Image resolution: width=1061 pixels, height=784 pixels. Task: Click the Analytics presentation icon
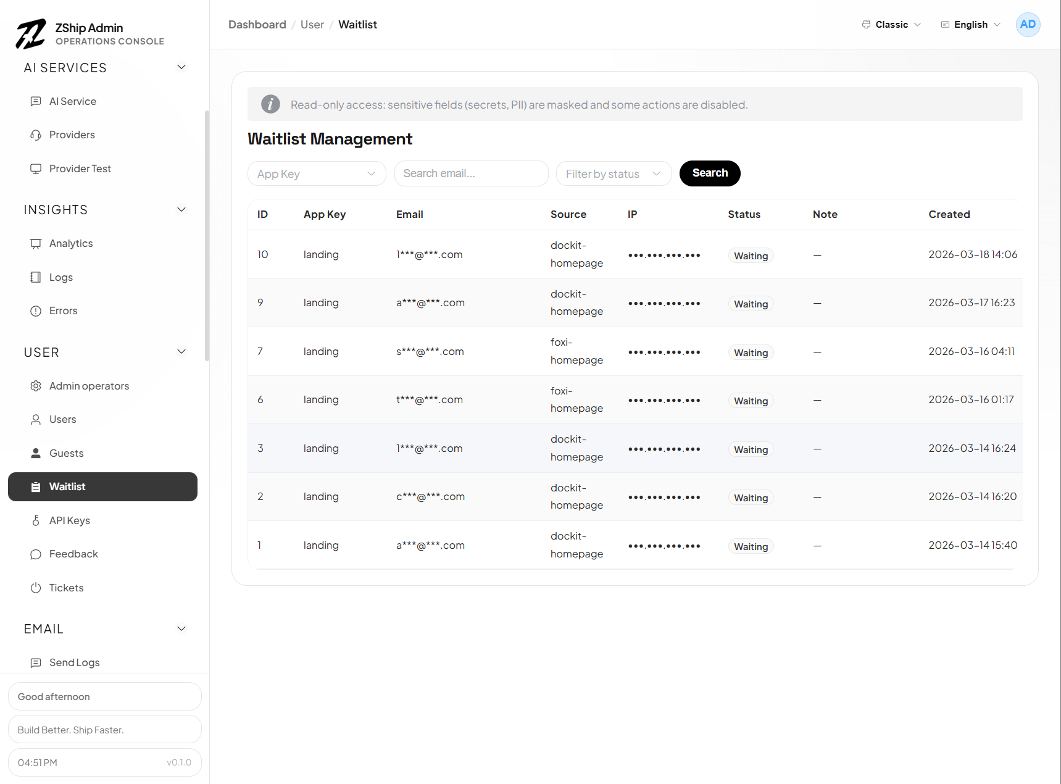click(36, 244)
